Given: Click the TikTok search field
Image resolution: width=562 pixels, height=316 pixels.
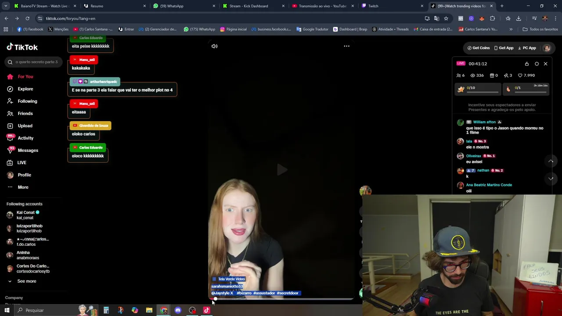Looking at the screenshot, I should click(x=34, y=62).
